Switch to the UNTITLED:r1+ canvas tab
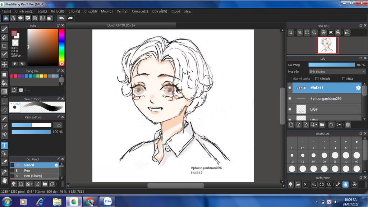This screenshot has width=368, height=207. click(121, 26)
